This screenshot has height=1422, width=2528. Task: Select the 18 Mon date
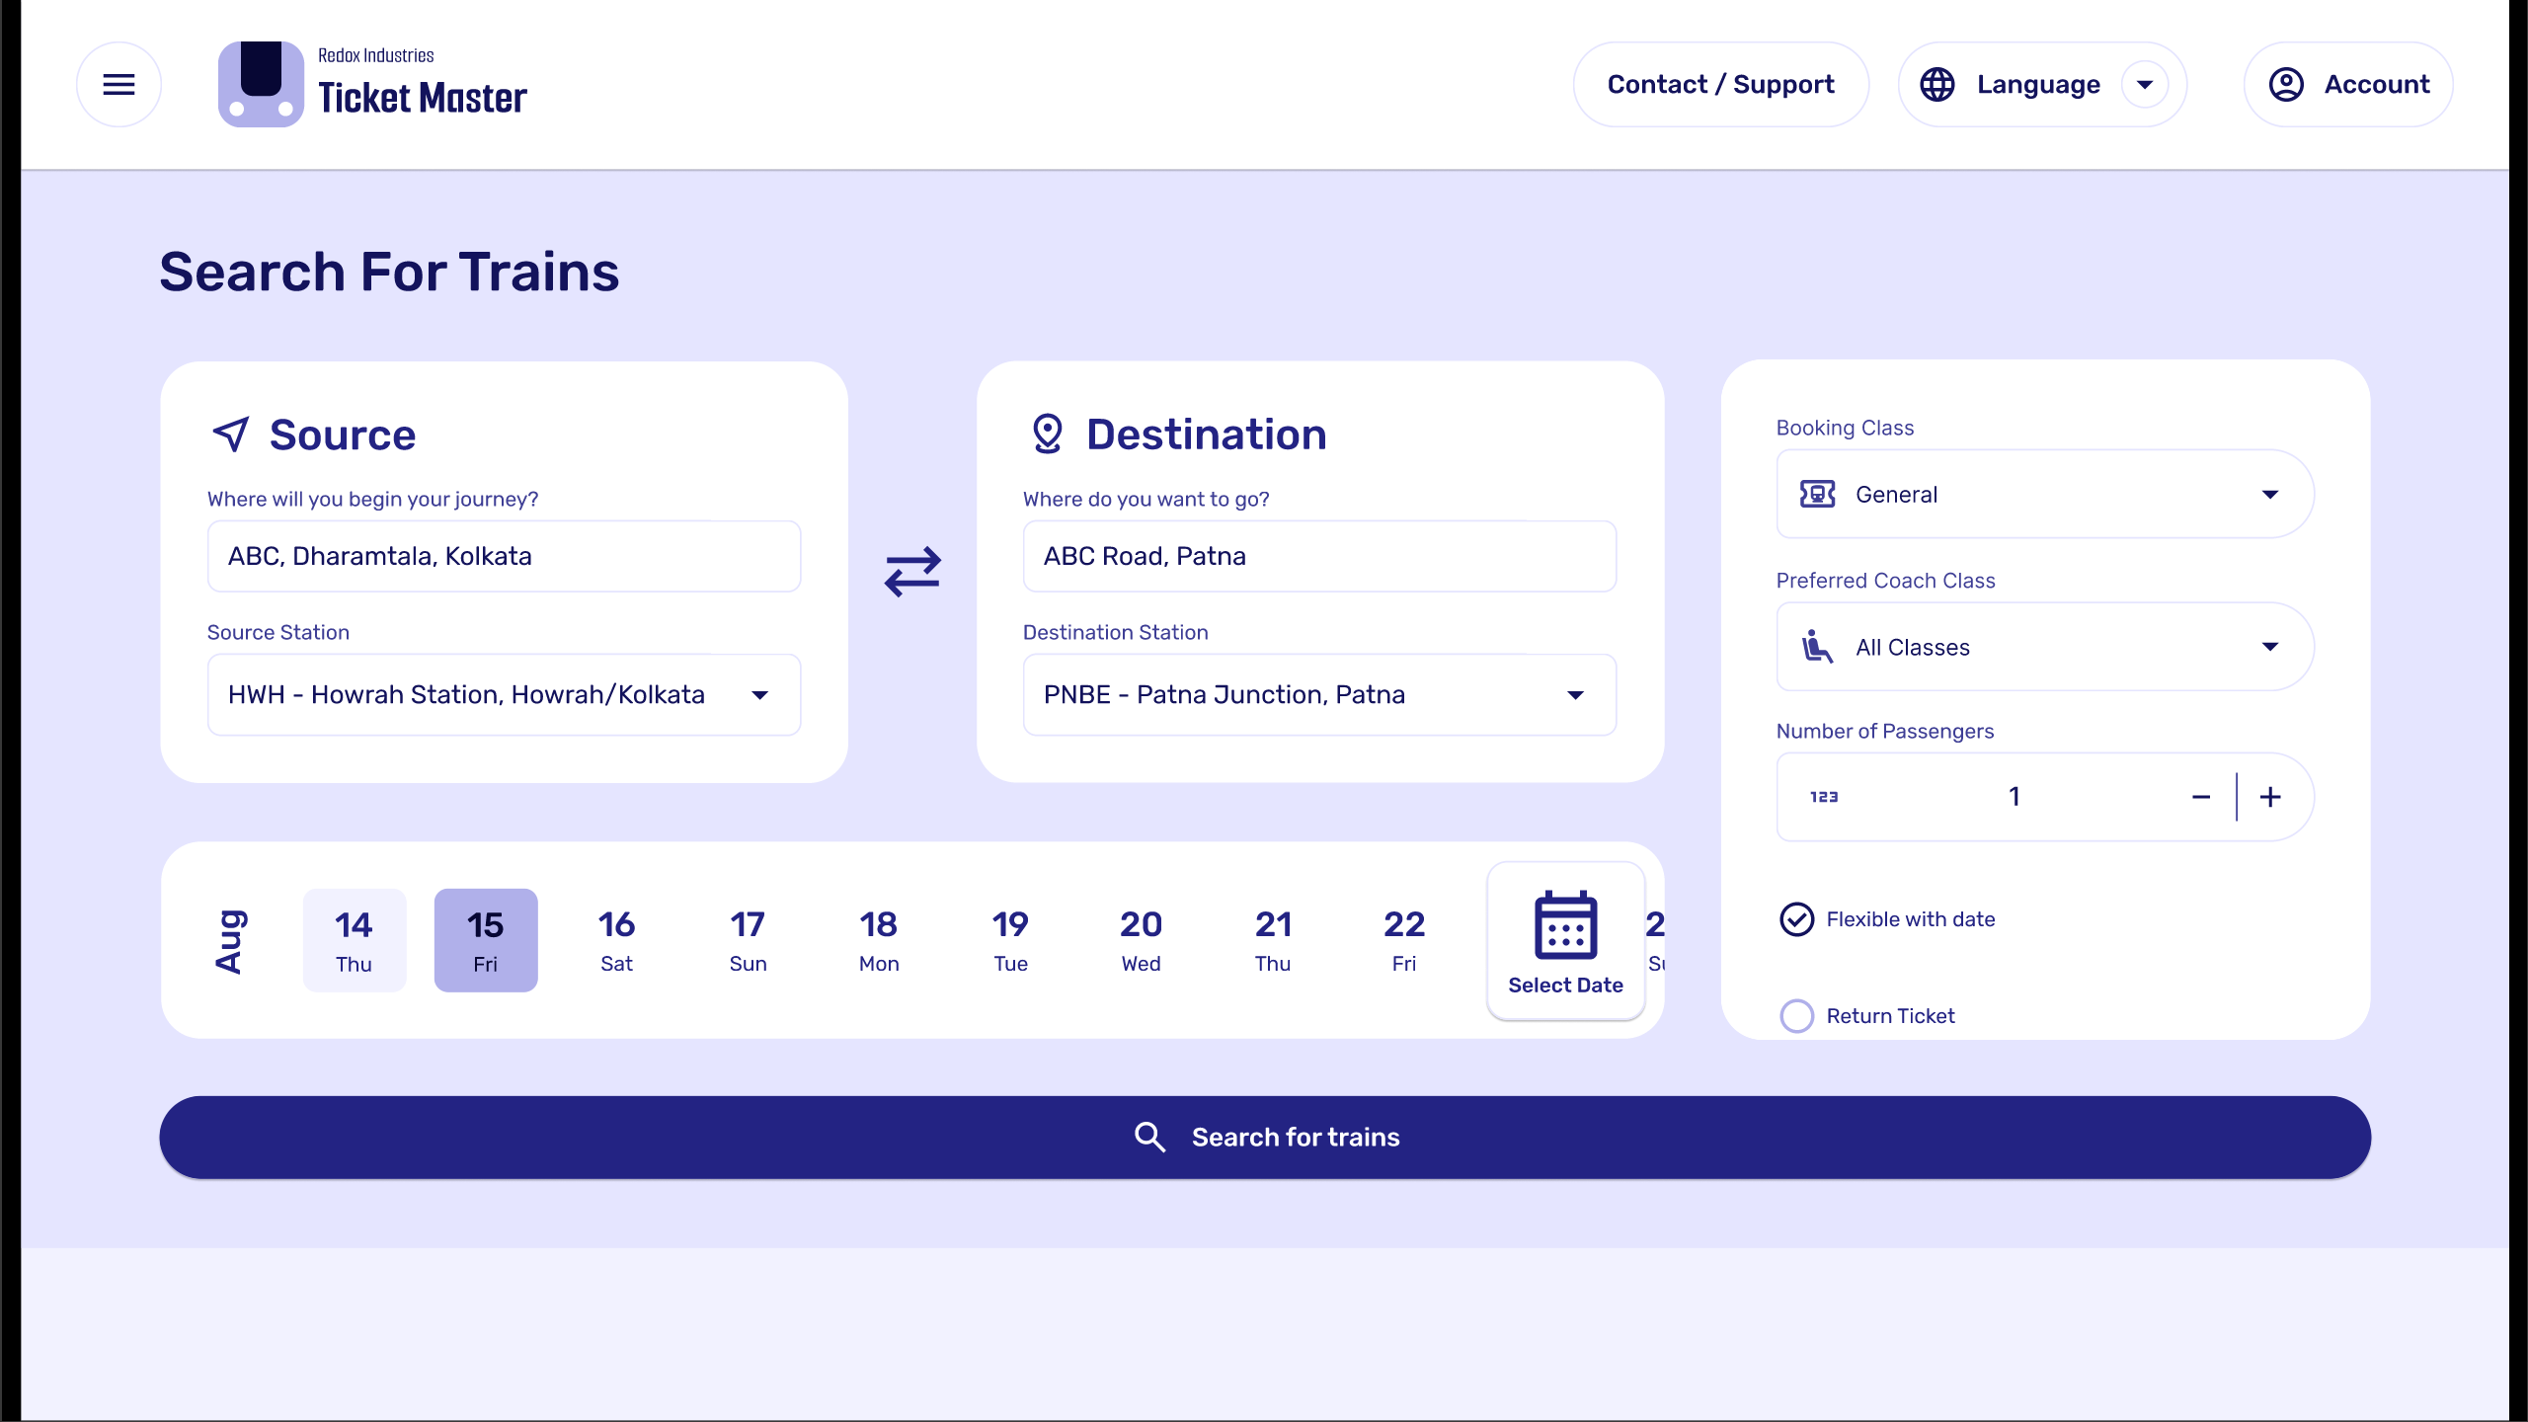(x=878, y=940)
